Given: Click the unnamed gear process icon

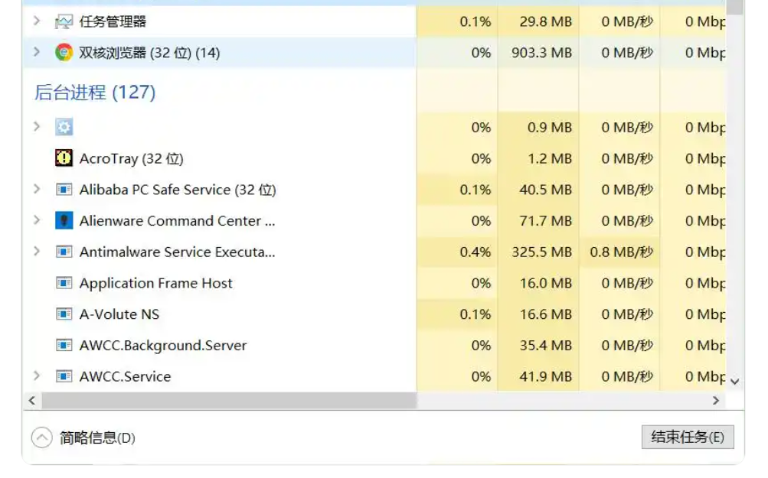Looking at the screenshot, I should pyautogui.click(x=64, y=127).
